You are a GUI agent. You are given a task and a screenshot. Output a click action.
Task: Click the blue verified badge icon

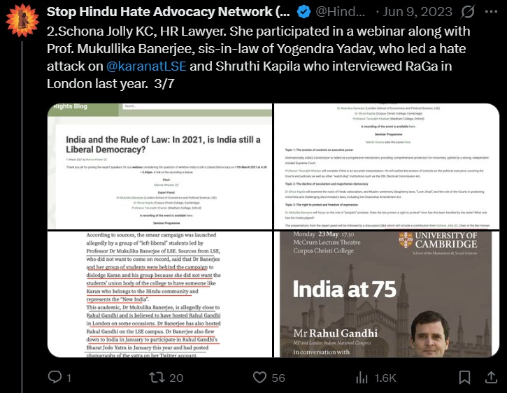coord(304,12)
